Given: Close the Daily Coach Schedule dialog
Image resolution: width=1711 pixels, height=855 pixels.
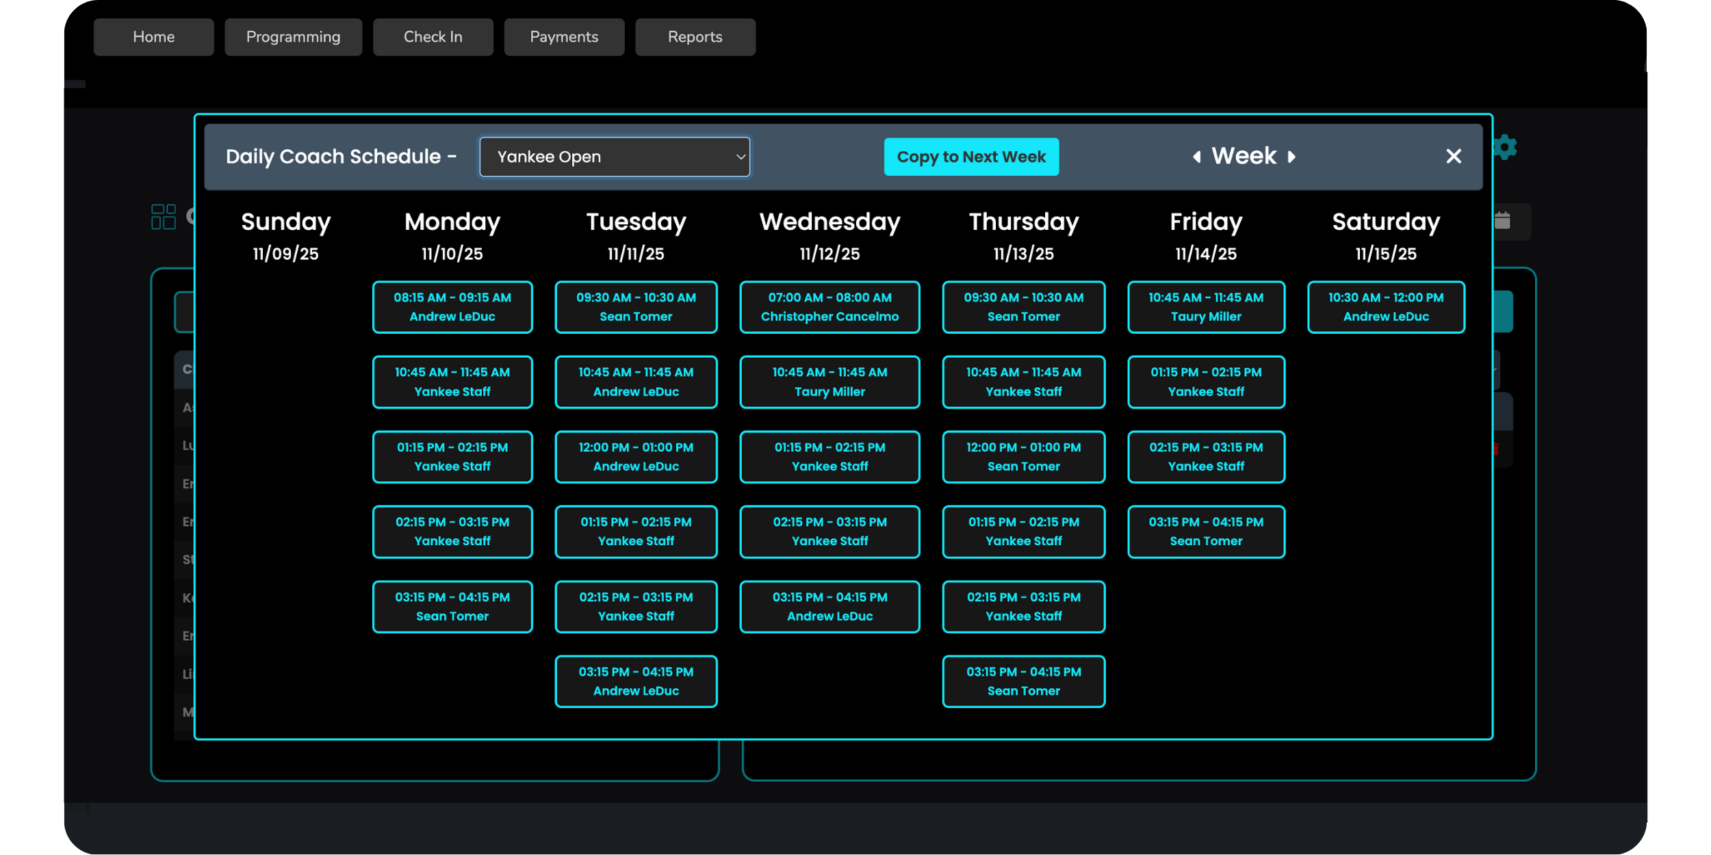Looking at the screenshot, I should click(1454, 157).
